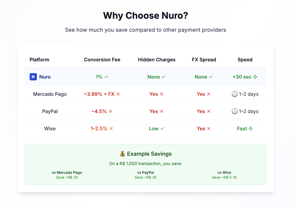Click the vs PayPal label
296x208 pixels.
pyautogui.click(x=146, y=173)
